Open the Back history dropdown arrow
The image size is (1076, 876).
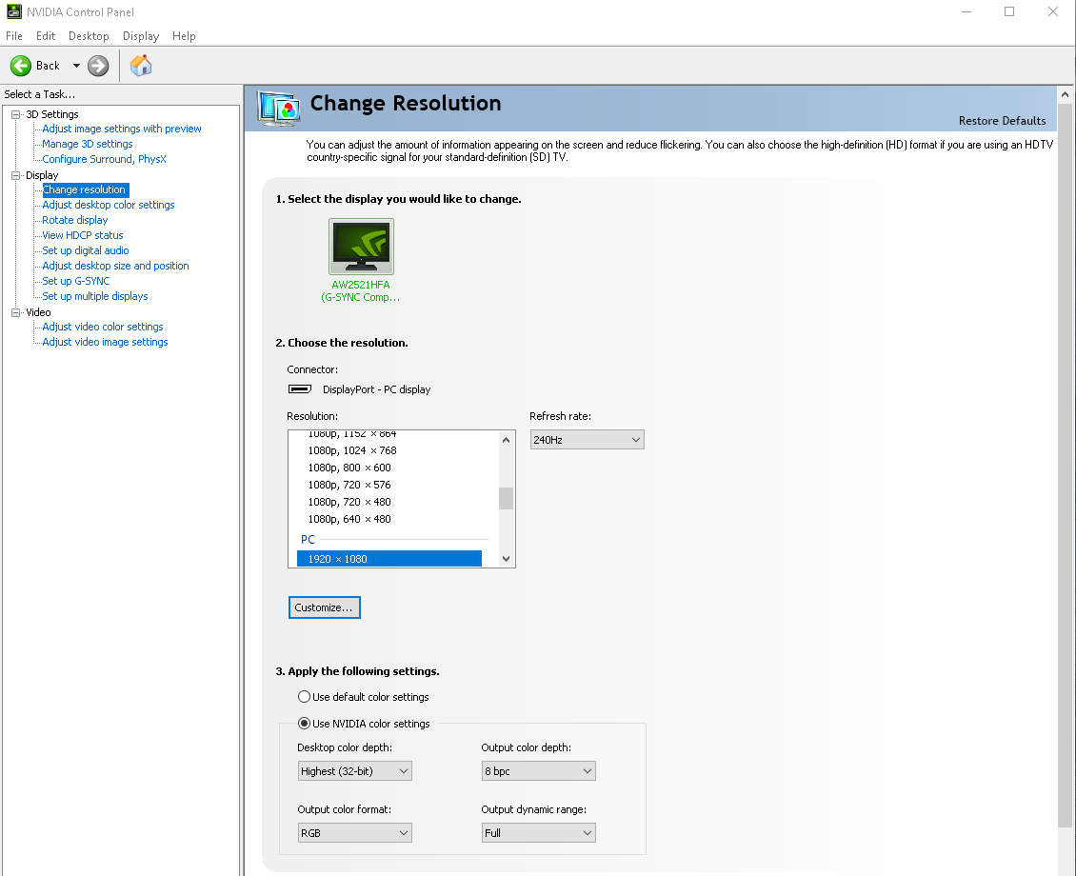pyautogui.click(x=76, y=66)
